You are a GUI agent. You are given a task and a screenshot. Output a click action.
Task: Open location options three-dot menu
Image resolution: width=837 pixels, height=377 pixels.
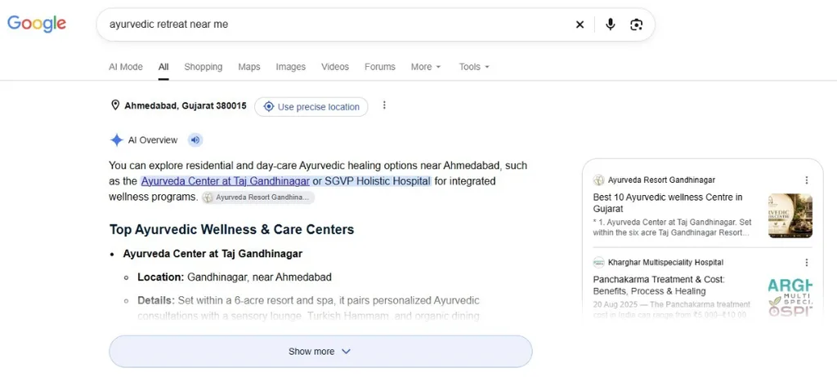point(384,105)
